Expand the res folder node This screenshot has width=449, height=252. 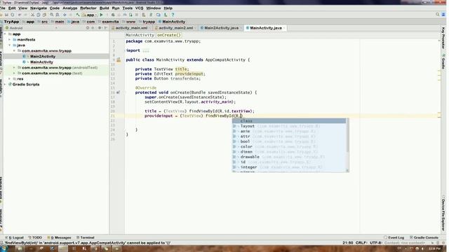[9, 79]
